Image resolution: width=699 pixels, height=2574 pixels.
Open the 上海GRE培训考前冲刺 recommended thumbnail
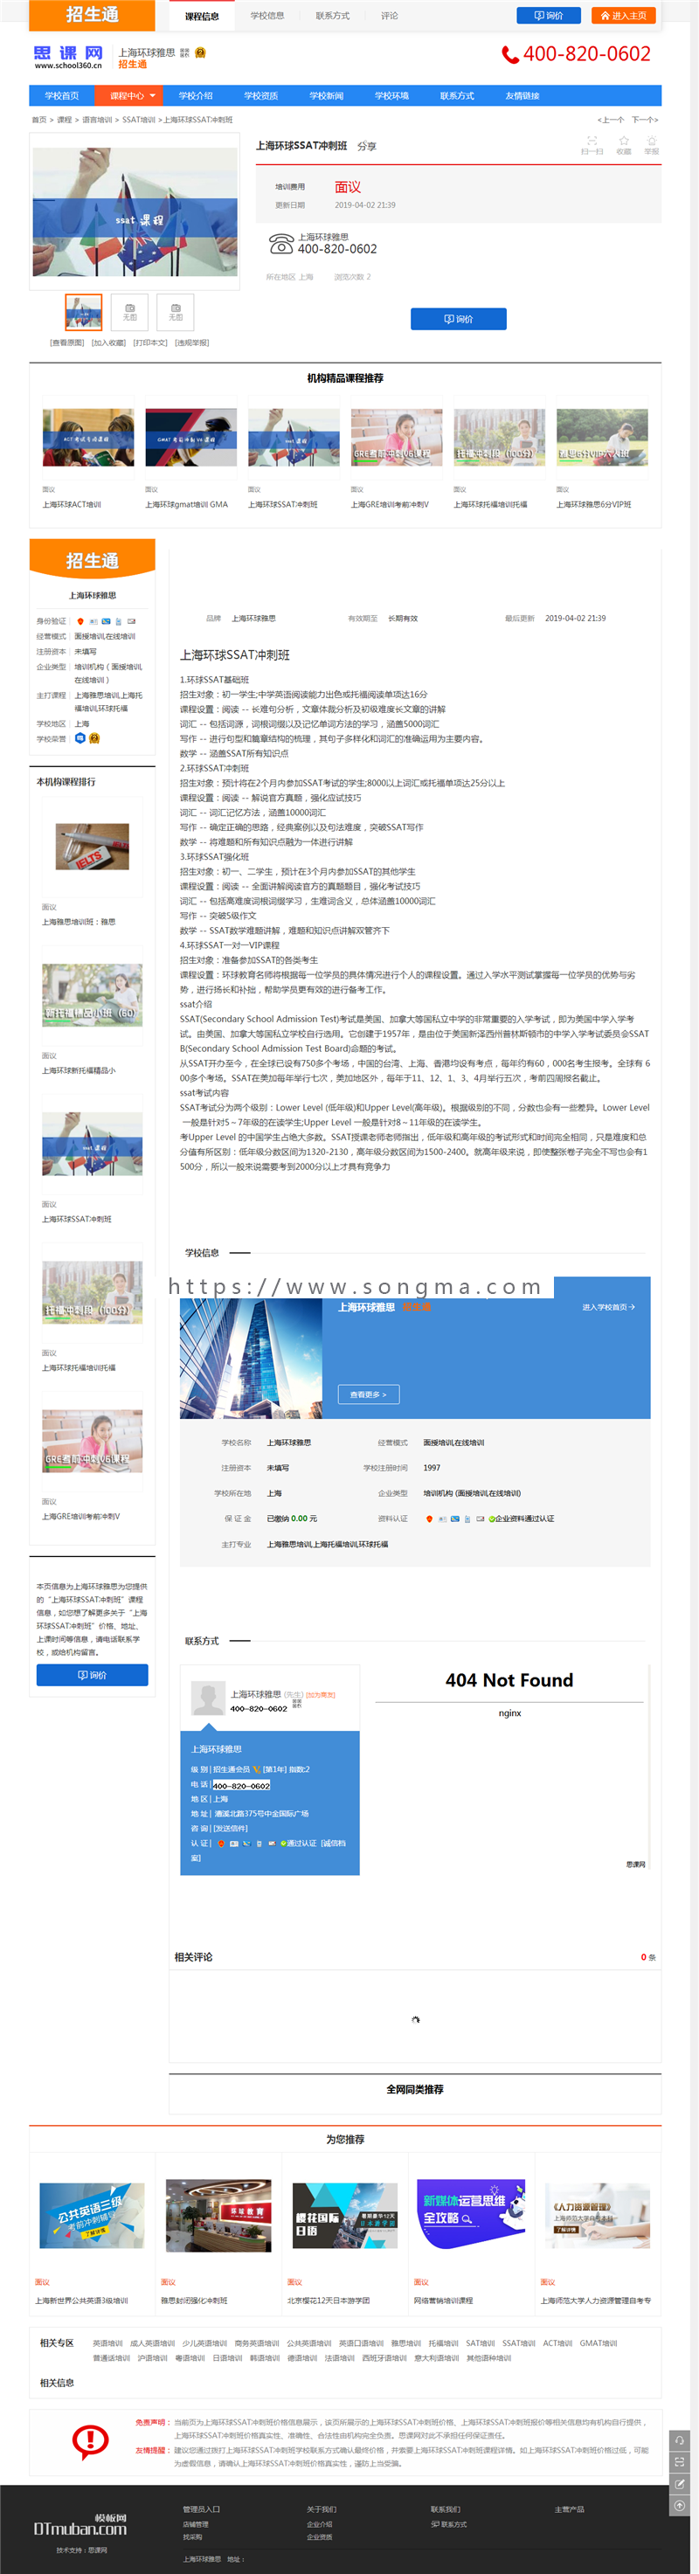coord(397,438)
